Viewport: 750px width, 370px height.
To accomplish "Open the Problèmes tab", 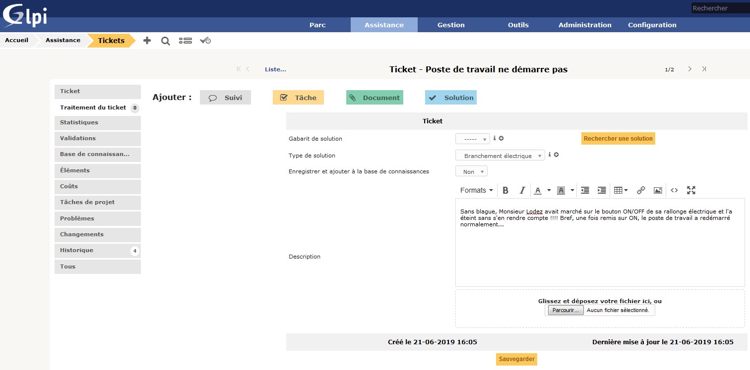I will click(98, 218).
